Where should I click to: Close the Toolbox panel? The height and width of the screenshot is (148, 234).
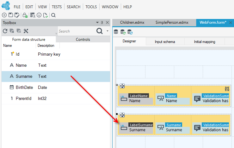click(x=107, y=22)
